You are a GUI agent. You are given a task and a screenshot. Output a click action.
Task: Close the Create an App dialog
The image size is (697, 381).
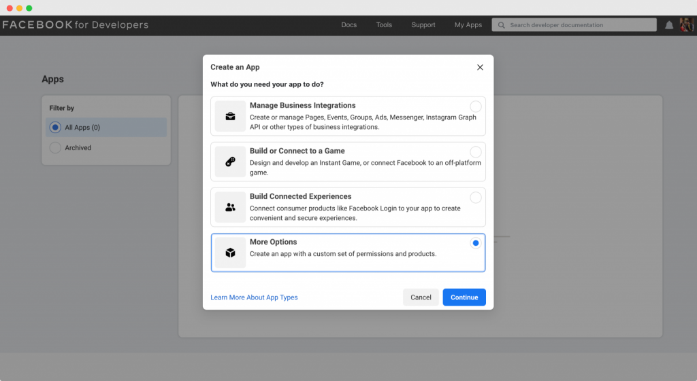point(480,67)
